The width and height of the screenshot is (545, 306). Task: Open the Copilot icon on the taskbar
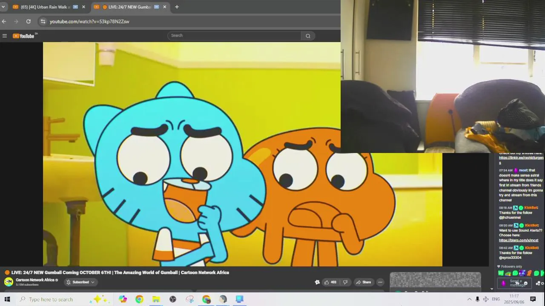(x=123, y=299)
